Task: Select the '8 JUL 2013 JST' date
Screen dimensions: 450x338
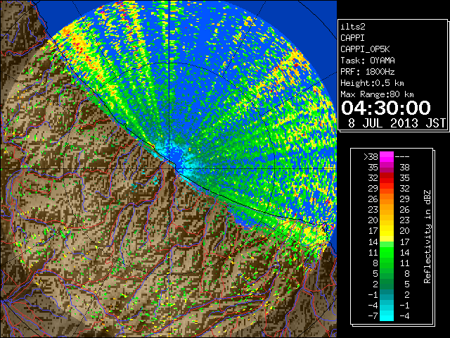Action: pyautogui.click(x=397, y=123)
